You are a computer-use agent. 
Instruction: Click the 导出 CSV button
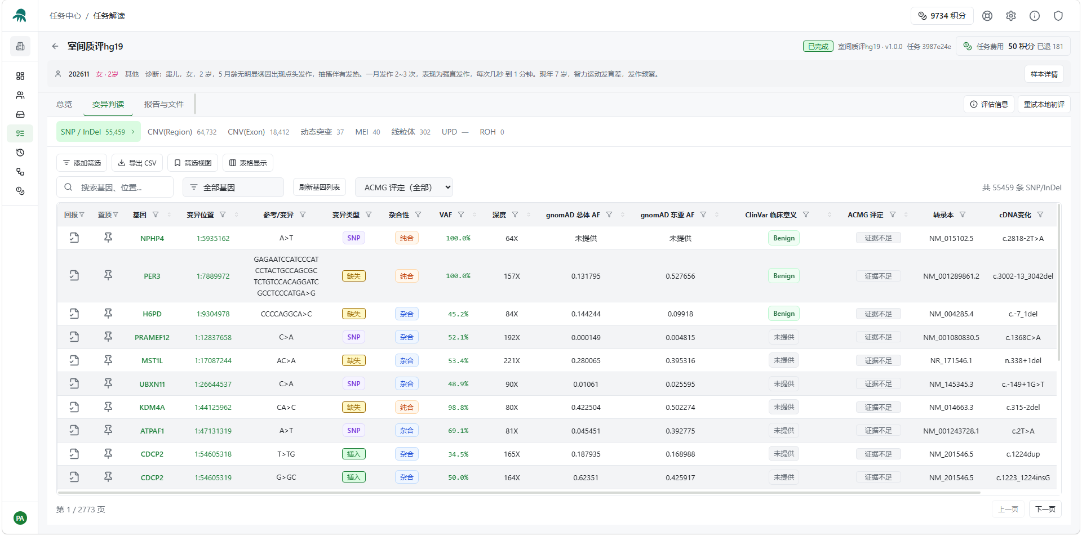click(137, 163)
